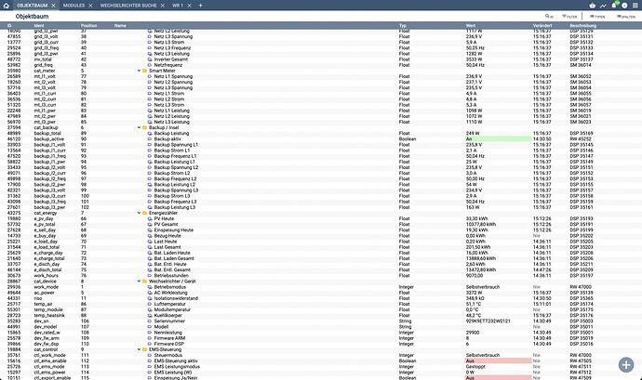Open the Filter button
Image resolution: width=642 pixels, height=380 pixels.
click(x=569, y=17)
